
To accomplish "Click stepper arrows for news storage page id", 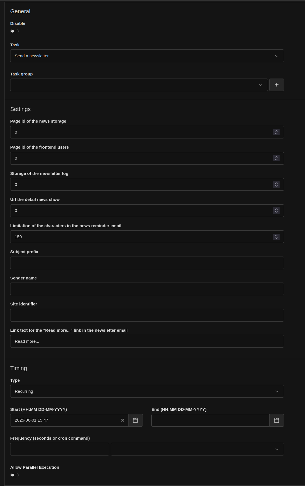I will point(276,132).
